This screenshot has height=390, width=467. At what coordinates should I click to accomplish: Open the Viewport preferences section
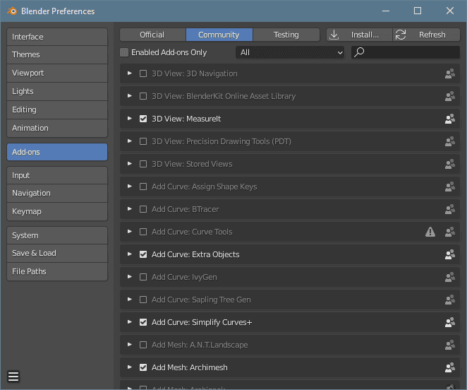coord(57,73)
